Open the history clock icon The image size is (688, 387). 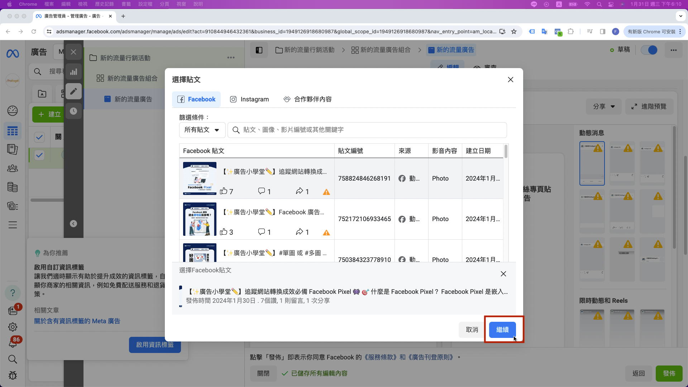(73, 111)
